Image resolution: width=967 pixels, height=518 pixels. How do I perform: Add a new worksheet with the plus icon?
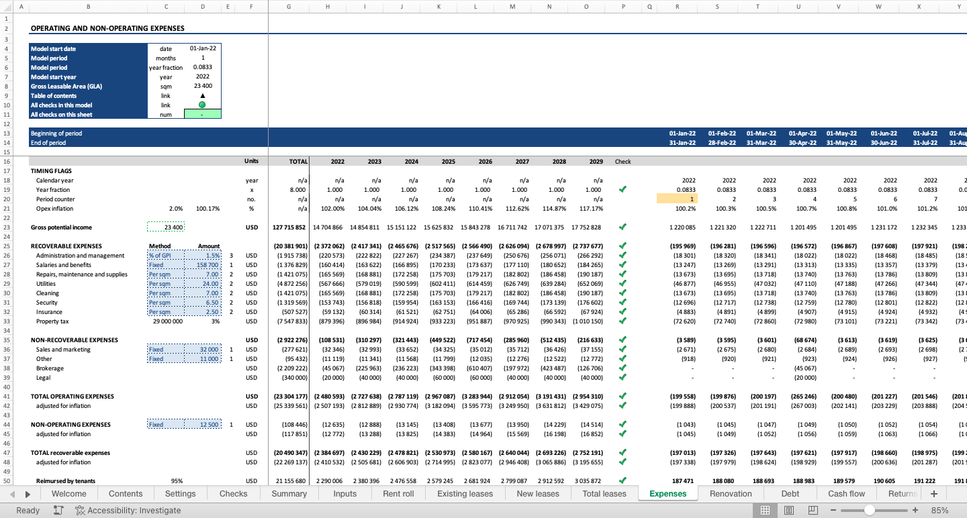[934, 493]
